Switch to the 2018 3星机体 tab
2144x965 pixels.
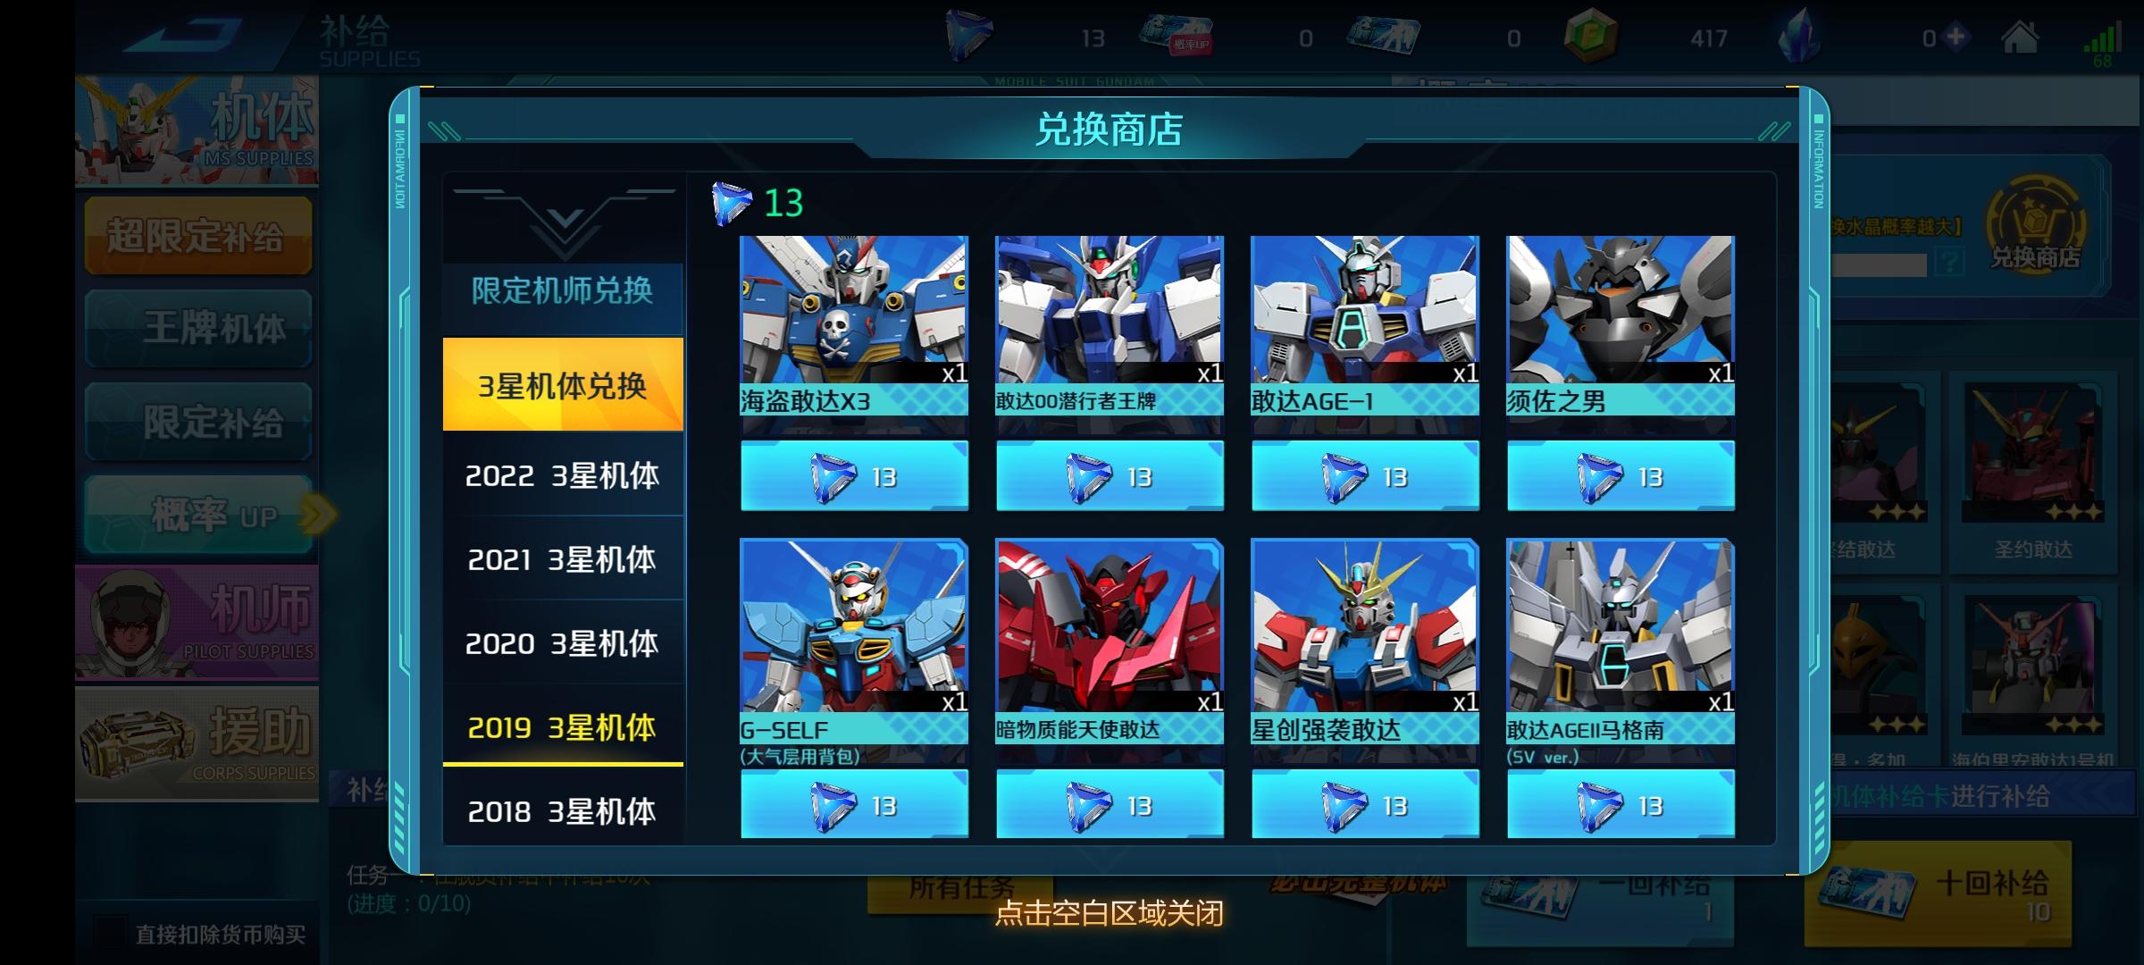(563, 810)
